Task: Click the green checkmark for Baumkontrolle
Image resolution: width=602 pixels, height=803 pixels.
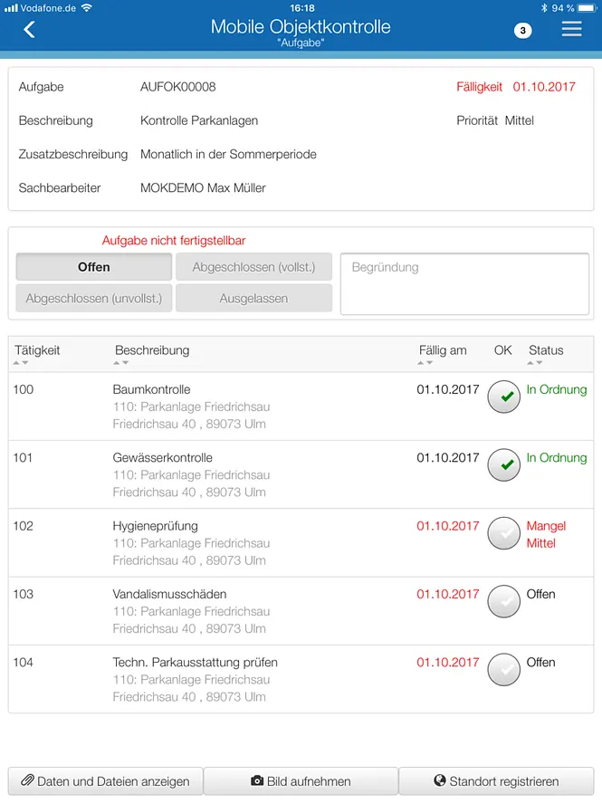Action: click(x=503, y=397)
